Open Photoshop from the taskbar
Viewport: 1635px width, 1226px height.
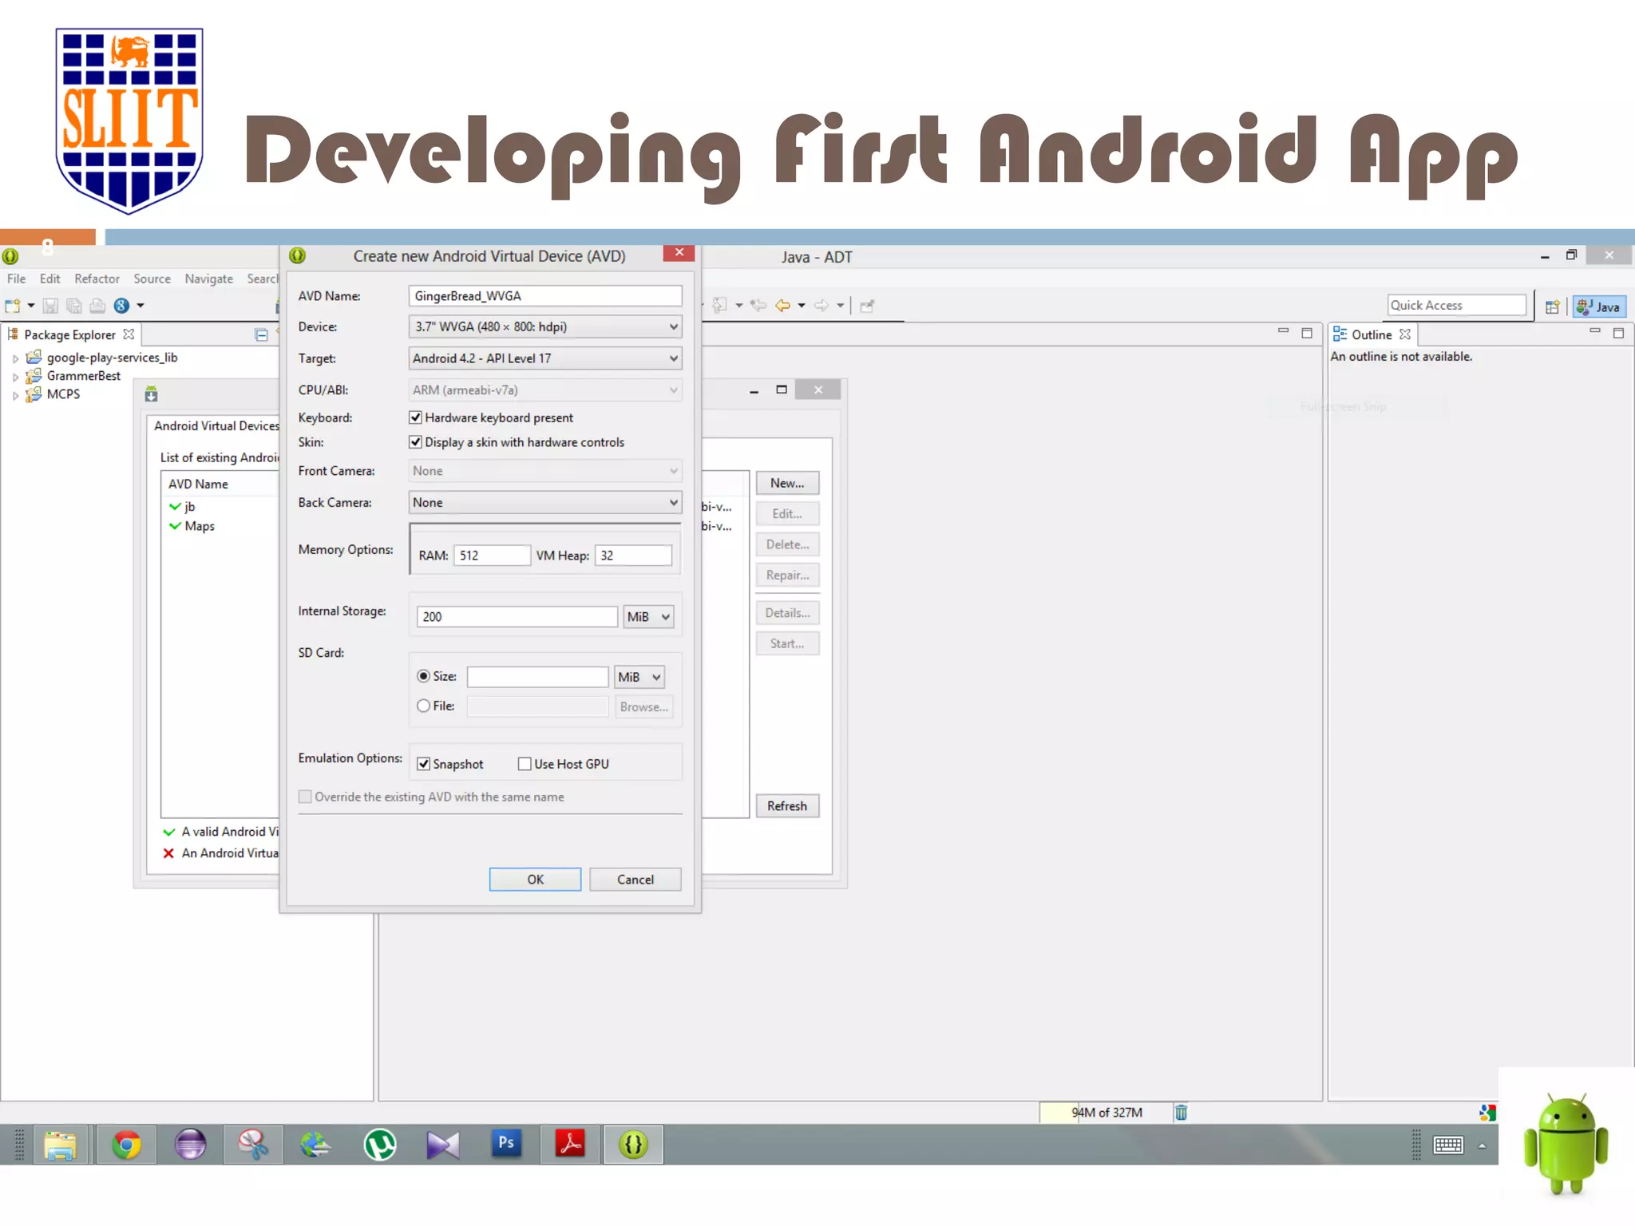coord(506,1143)
